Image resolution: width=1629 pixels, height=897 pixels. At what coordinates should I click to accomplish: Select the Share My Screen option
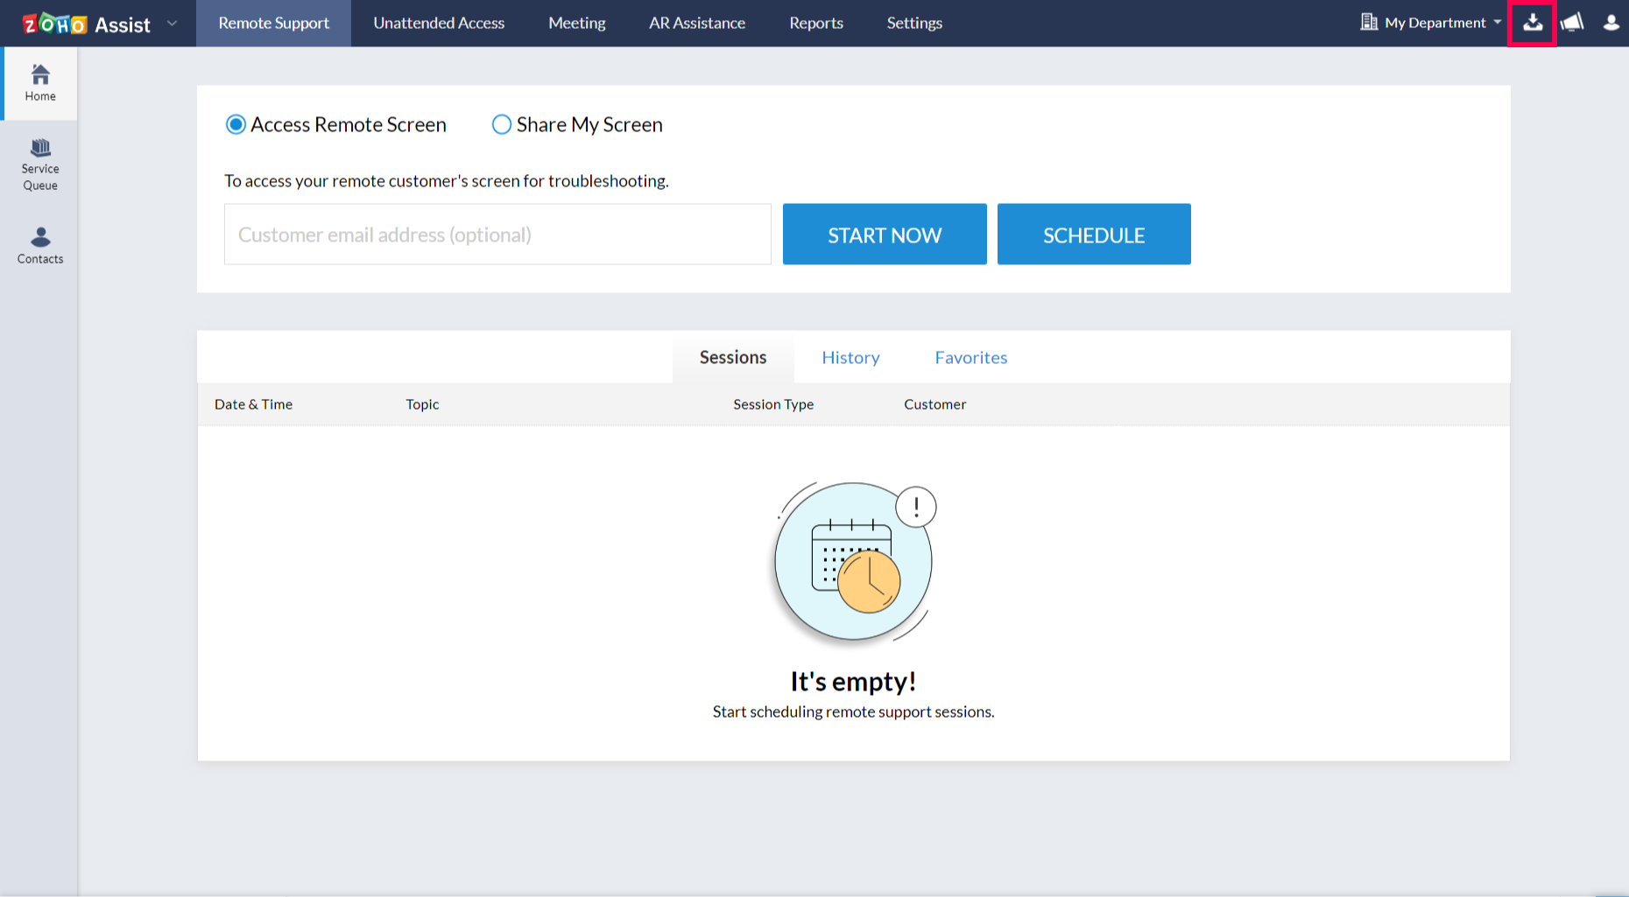[x=501, y=124]
